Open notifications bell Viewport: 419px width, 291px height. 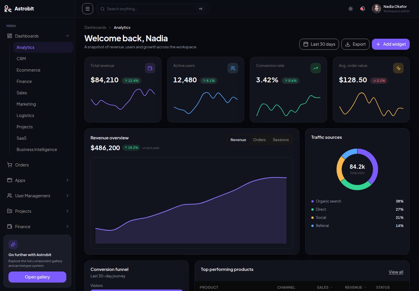coord(363,9)
